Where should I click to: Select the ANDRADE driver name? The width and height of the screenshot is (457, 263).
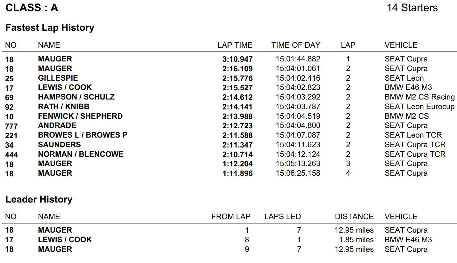[x=57, y=125]
